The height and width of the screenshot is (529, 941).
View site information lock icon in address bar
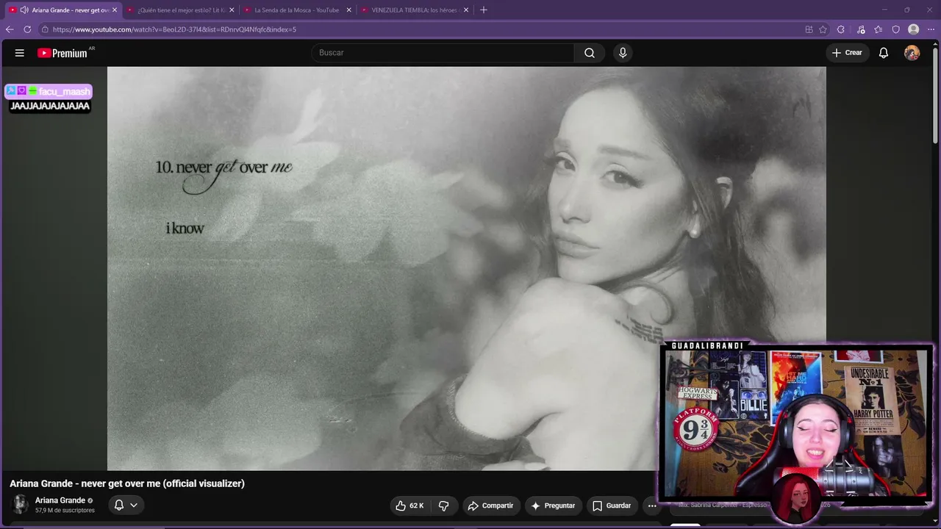point(45,29)
